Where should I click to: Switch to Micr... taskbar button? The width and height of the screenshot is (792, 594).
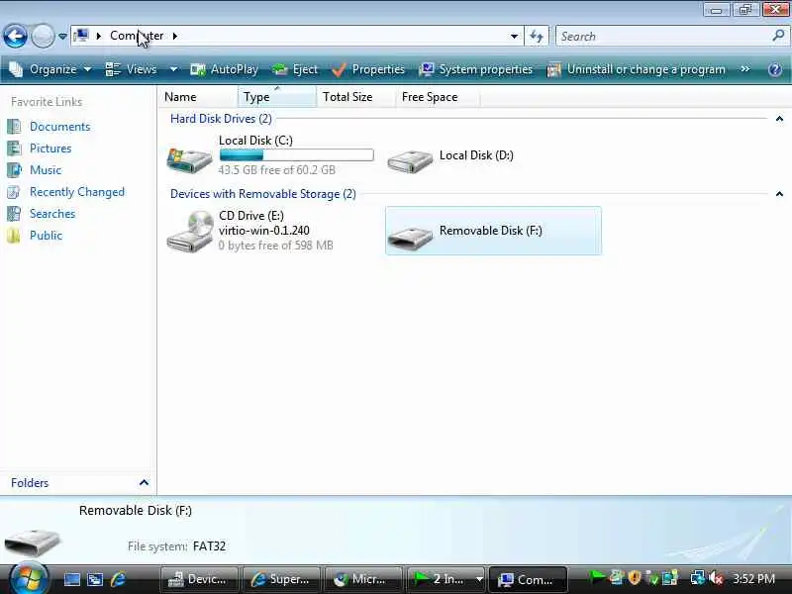click(363, 579)
